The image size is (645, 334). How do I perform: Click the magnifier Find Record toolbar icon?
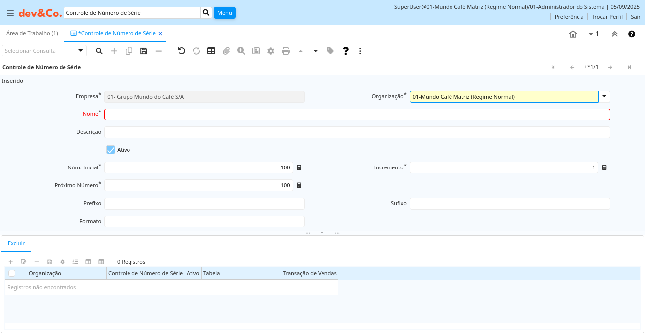pos(99,51)
